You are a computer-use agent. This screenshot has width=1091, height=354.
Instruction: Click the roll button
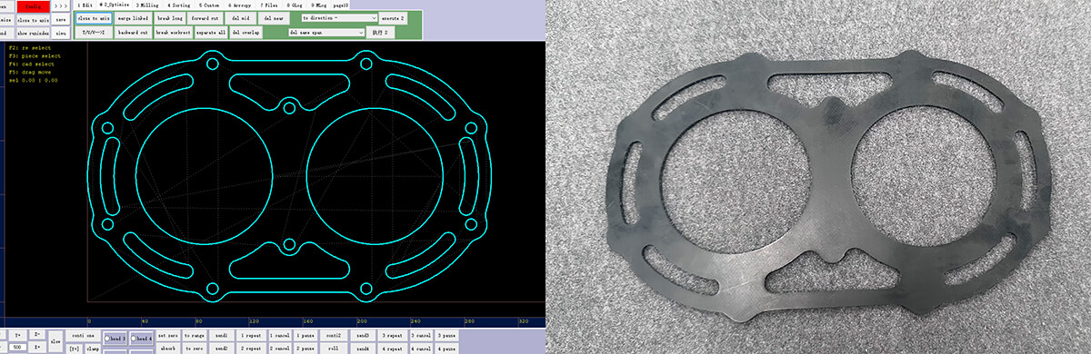click(333, 349)
